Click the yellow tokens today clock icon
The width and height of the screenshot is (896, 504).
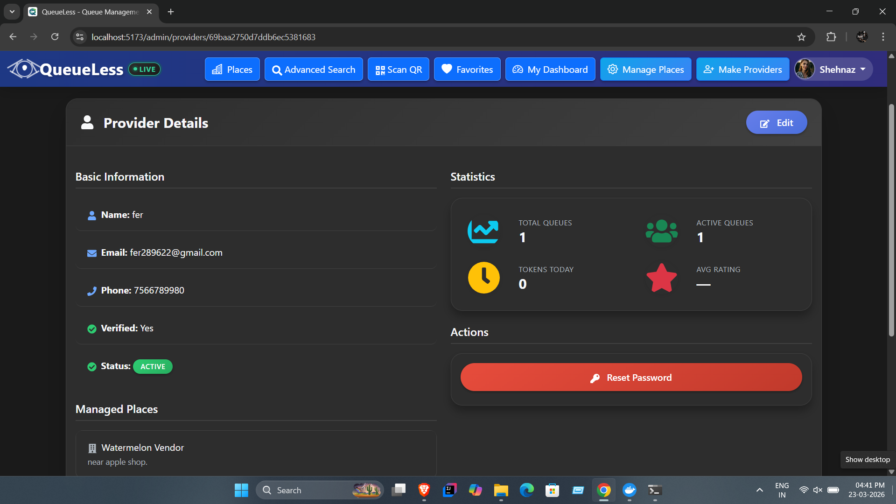pyautogui.click(x=483, y=278)
